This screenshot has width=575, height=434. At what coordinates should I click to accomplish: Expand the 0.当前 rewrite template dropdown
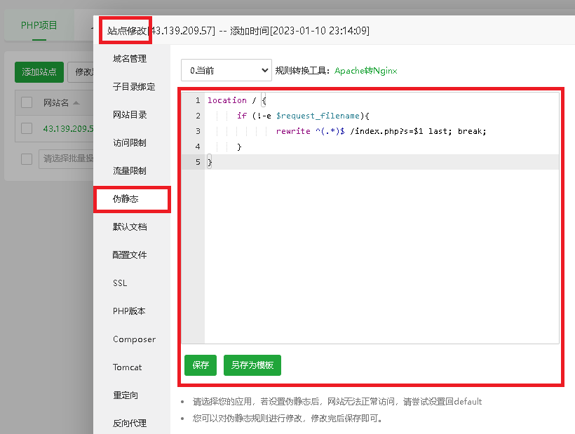pyautogui.click(x=226, y=70)
